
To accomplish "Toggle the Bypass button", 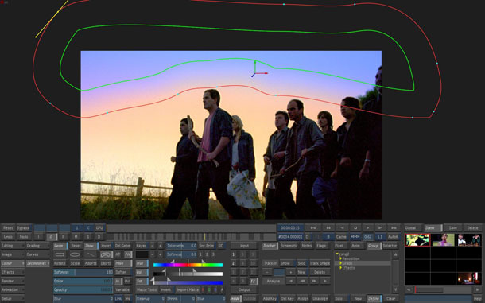I will coord(23,228).
